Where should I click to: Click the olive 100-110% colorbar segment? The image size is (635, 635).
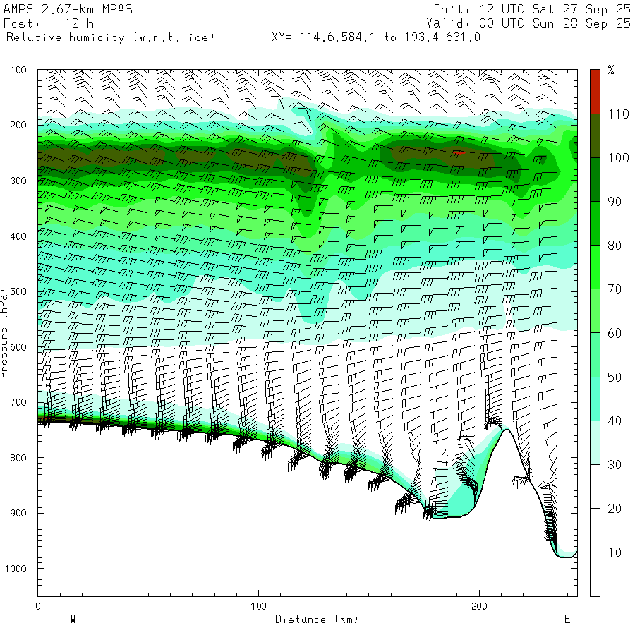(x=595, y=135)
